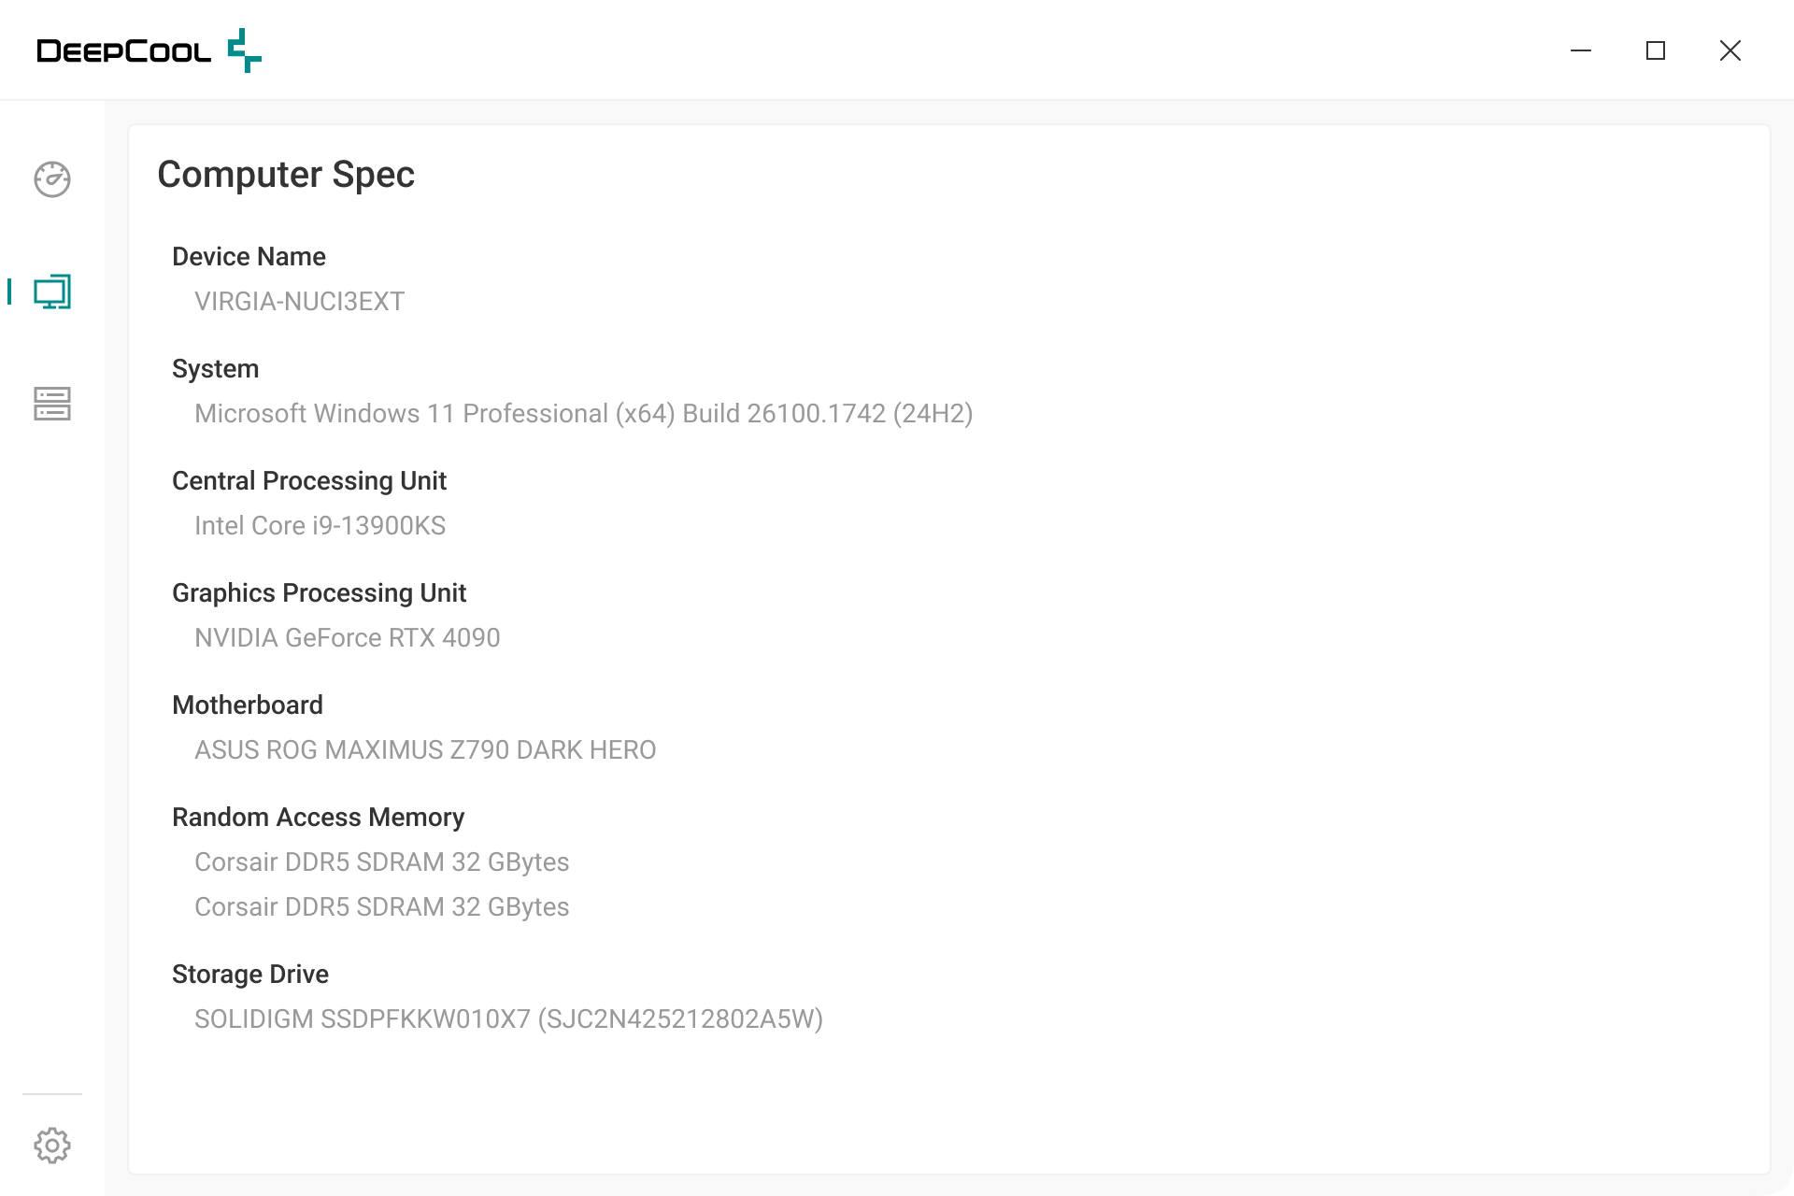Open the stacked device list icon
The height and width of the screenshot is (1196, 1794).
(x=52, y=404)
